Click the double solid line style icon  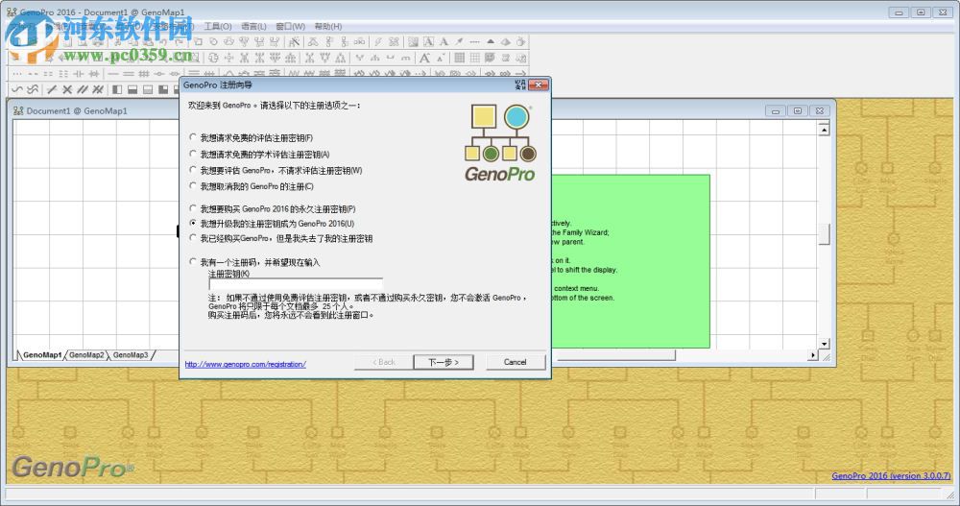pyautogui.click(x=129, y=74)
